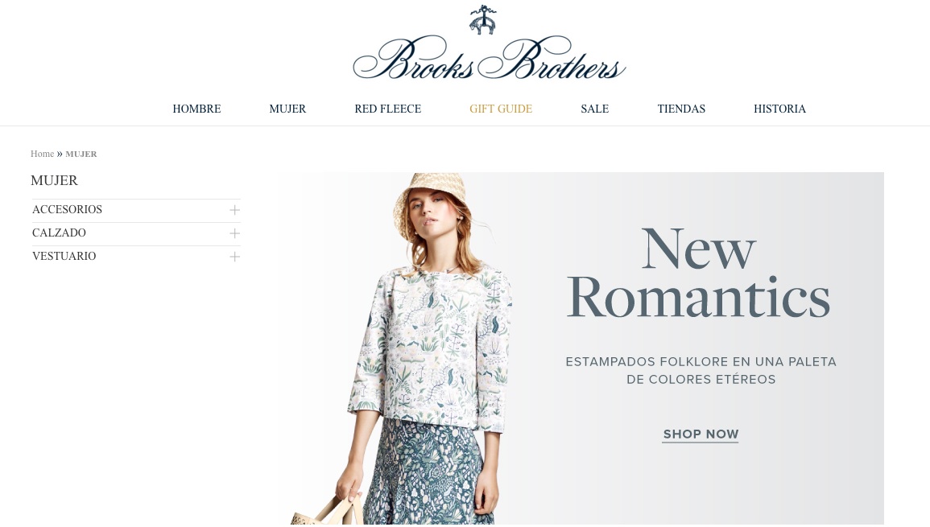Viewport: 930px width, 527px height.
Task: Open the MUJER top navigation menu
Action: [287, 109]
